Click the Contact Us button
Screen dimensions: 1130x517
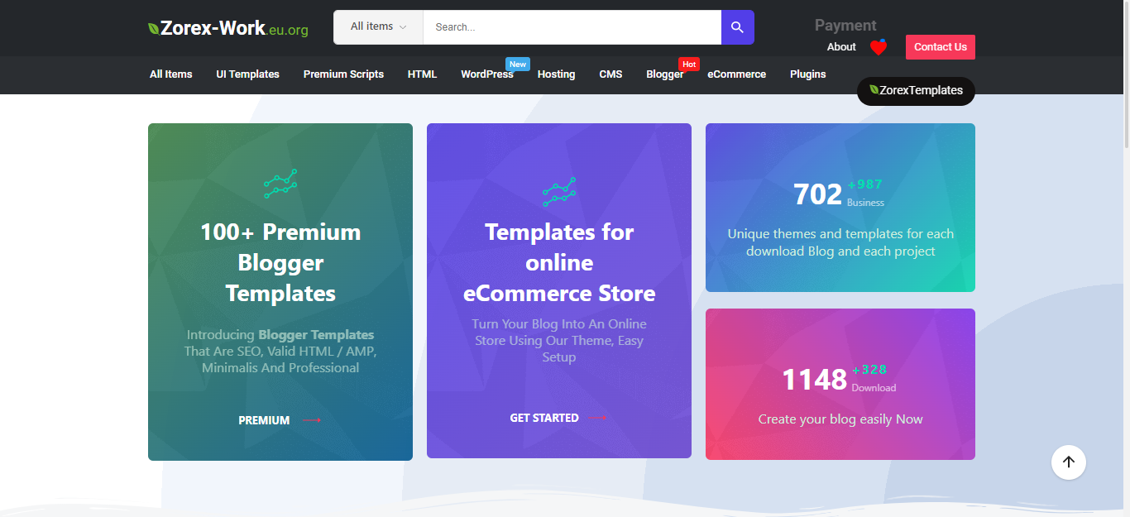940,47
